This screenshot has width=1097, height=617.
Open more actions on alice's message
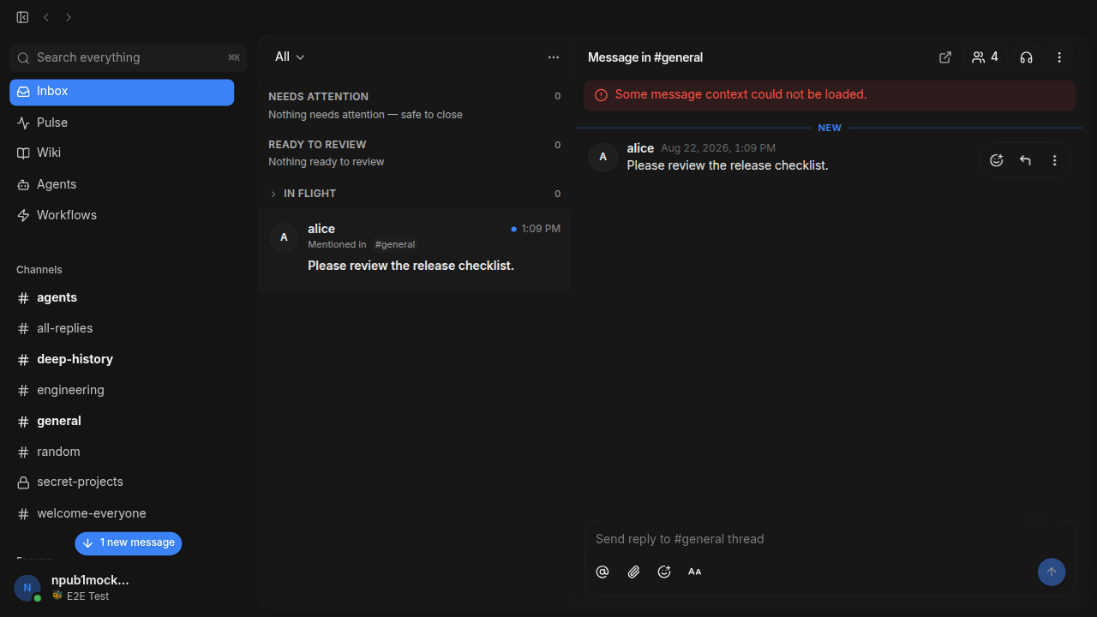[1055, 160]
